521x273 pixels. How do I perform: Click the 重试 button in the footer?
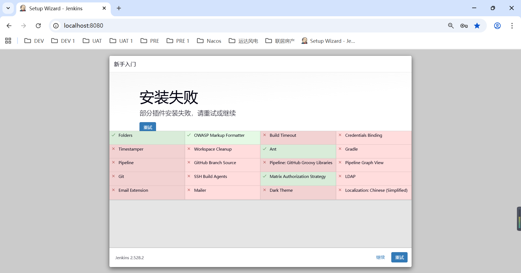coord(399,258)
